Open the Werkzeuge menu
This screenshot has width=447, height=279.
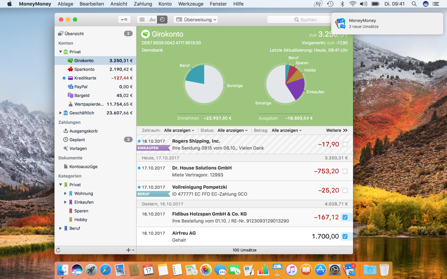(x=191, y=4)
